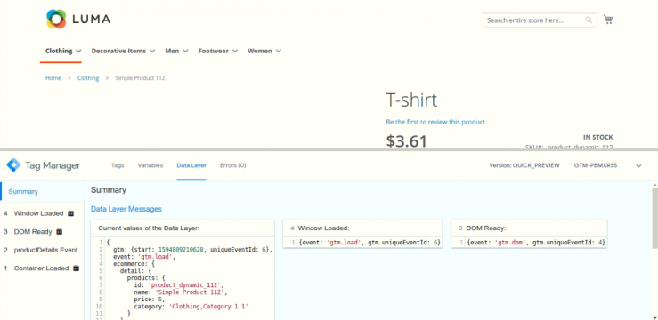Click the 3 DOM Ready message header
658x320 pixels.
[529, 228]
